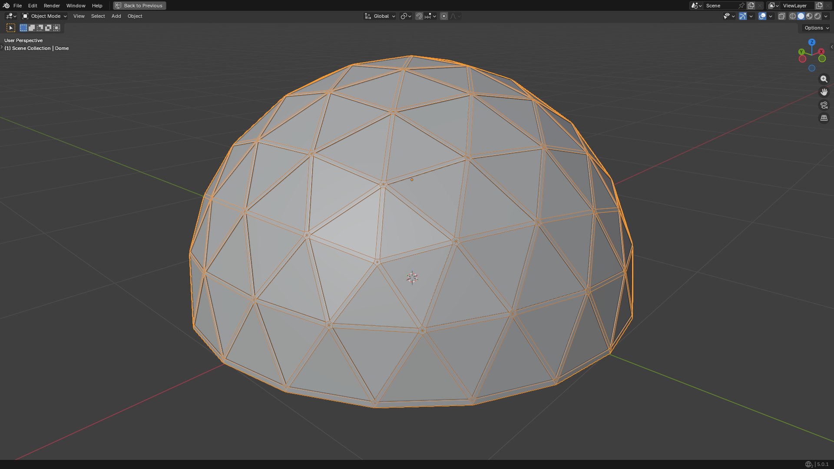Click the globe icon in status bar
The image size is (834, 469).
pyautogui.click(x=808, y=464)
